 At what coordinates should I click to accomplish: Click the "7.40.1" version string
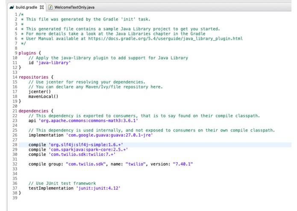pos(183,164)
